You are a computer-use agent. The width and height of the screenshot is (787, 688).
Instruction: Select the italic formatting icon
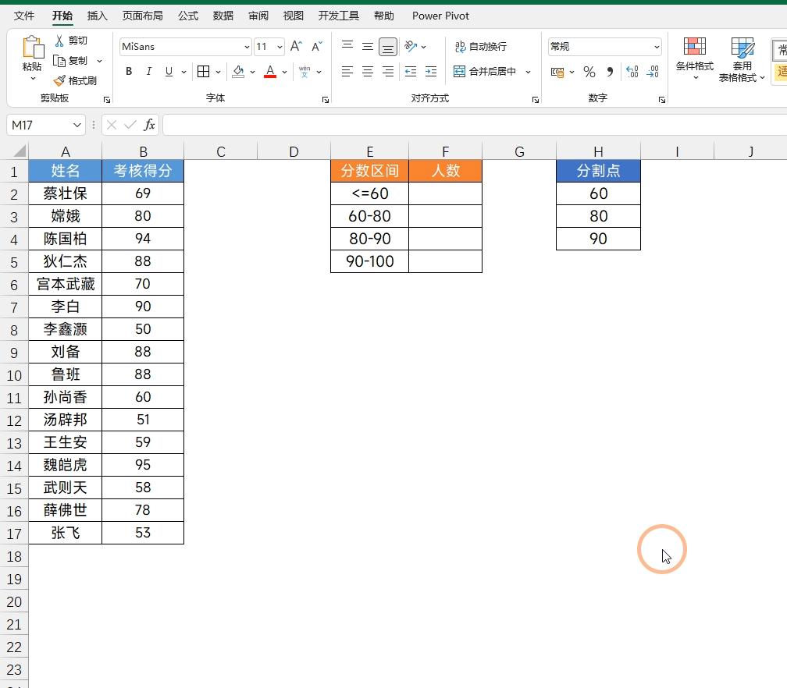148,71
